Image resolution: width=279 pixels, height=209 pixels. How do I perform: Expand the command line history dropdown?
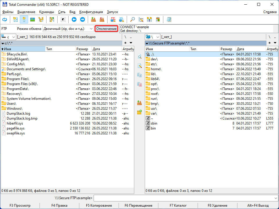pos(276,198)
